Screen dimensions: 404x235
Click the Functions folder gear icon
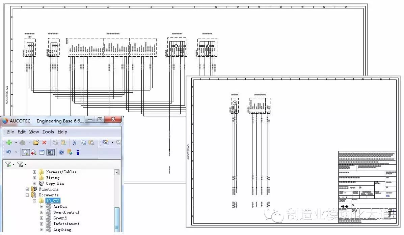pos(34,189)
